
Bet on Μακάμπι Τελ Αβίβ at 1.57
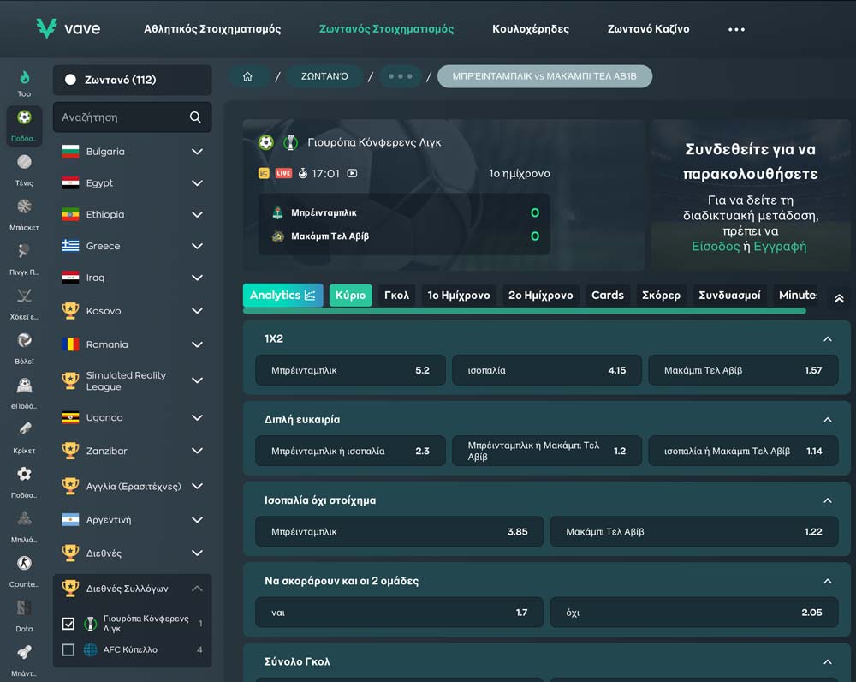(742, 370)
